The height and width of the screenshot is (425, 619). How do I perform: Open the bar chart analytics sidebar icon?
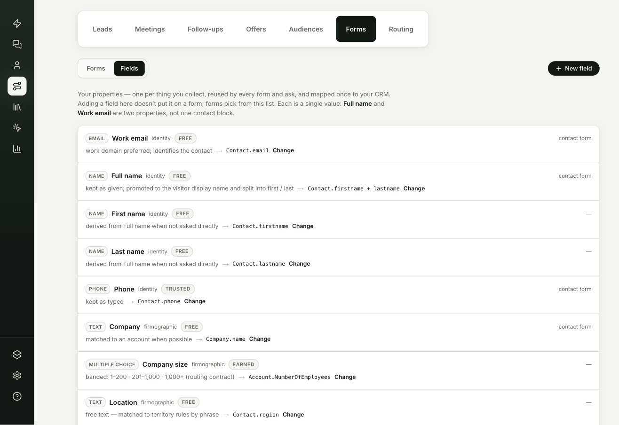pos(17,149)
